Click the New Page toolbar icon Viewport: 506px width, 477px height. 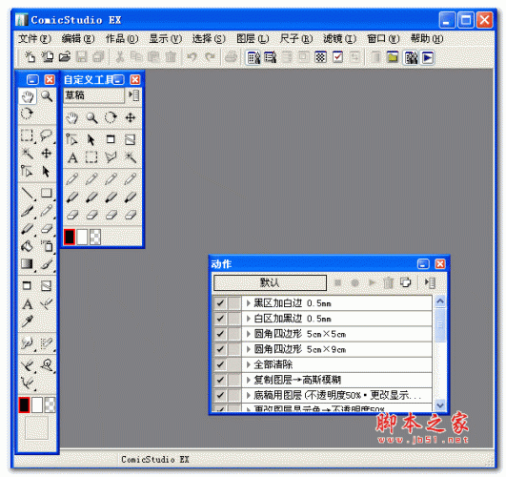coord(30,57)
